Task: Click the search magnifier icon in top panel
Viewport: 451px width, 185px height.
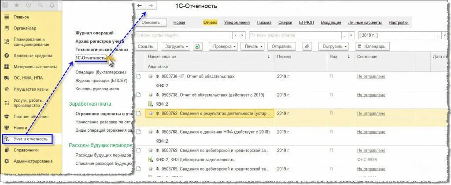Action: [x=40, y=5]
